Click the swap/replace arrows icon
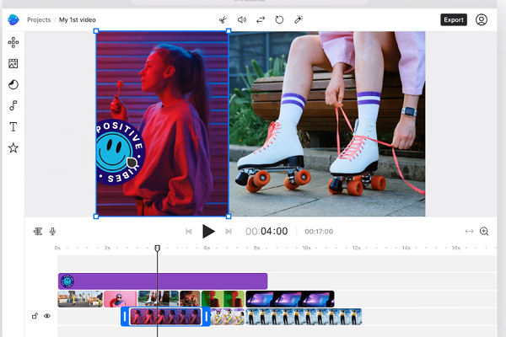The image size is (506, 337). pos(261,19)
